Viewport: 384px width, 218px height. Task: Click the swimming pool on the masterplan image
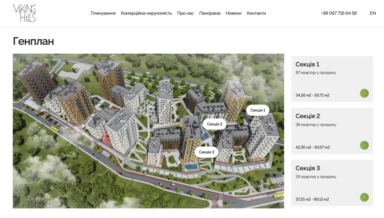(191, 167)
